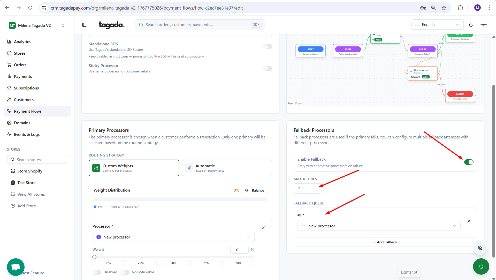
Task: Open the chat support bubble
Action: tap(16, 267)
